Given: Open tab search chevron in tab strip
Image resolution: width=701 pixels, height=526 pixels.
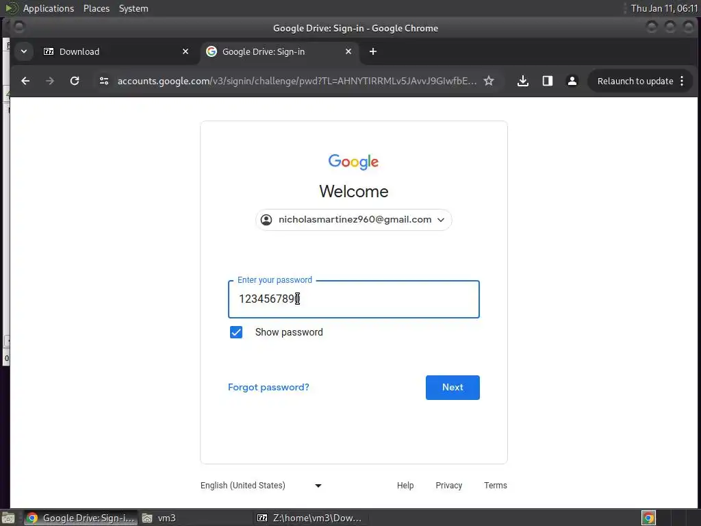Looking at the screenshot, I should (24, 51).
